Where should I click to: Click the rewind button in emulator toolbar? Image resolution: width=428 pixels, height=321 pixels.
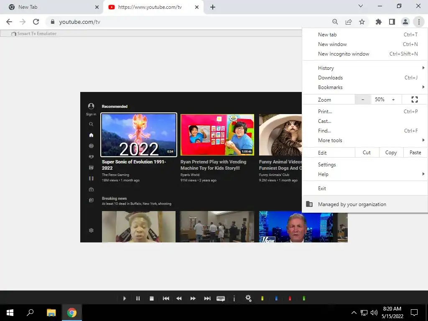pyautogui.click(x=179, y=298)
